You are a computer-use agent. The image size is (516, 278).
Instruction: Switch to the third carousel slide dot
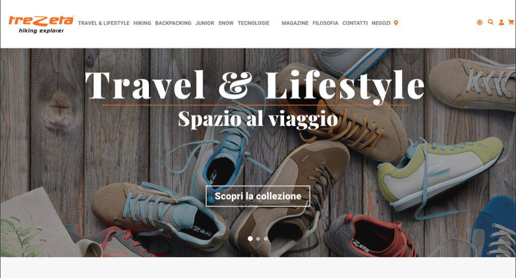coord(266,239)
